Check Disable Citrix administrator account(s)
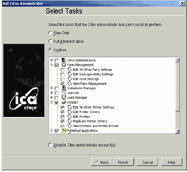This screenshot has width=187, height=172. (51, 145)
